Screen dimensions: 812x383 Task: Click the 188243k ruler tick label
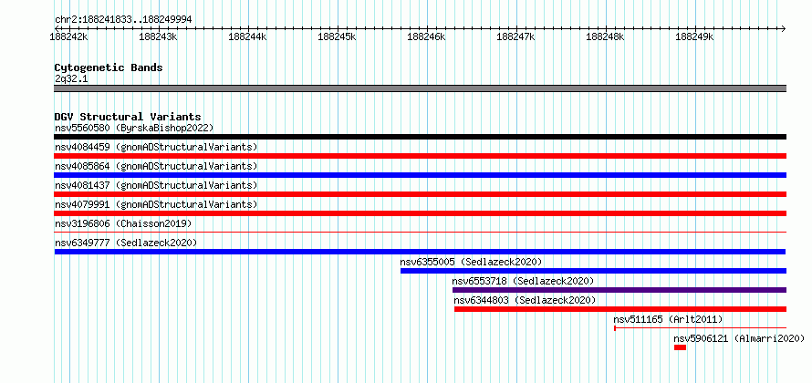159,36
